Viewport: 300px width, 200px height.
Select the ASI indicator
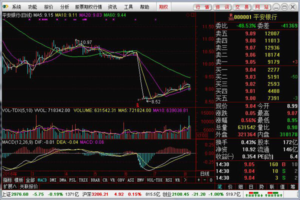click(130, 180)
